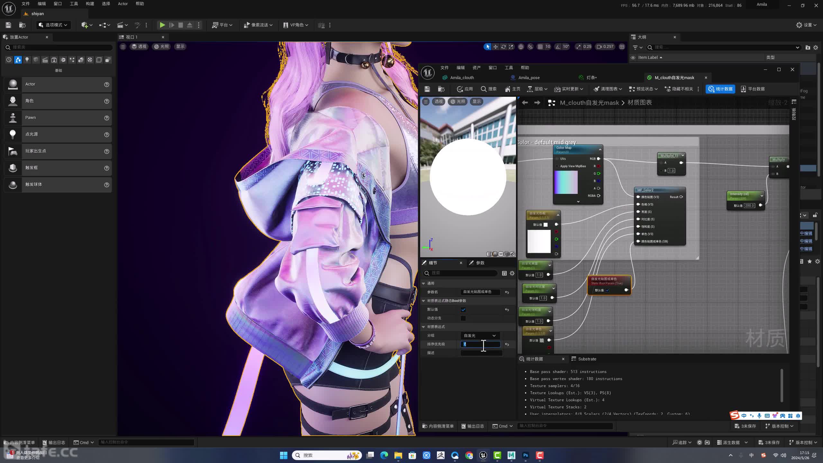
Task: Save the material in material editor
Action: (427, 89)
